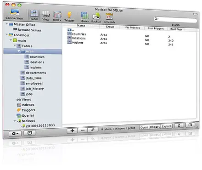Collapse the Localhost connection node

(x=7, y=34)
